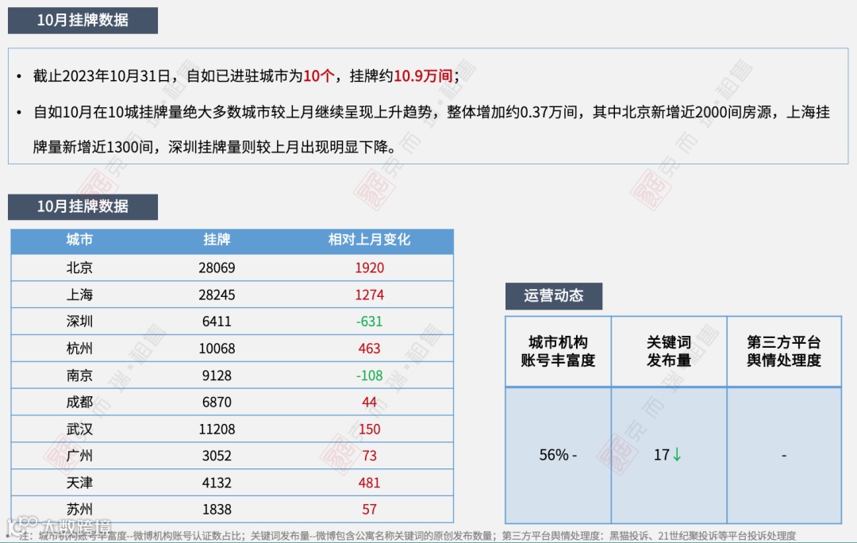Click the red change value 1274
The image size is (857, 543).
tap(370, 295)
